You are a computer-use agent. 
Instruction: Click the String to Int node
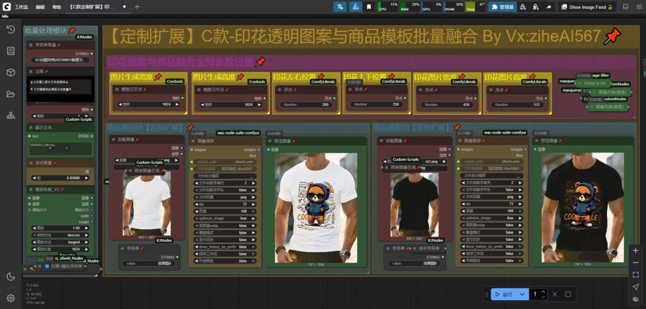pyautogui.click(x=594, y=83)
